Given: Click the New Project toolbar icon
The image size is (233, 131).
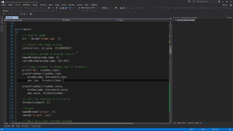Looking at the screenshot, I should pos(57,8).
